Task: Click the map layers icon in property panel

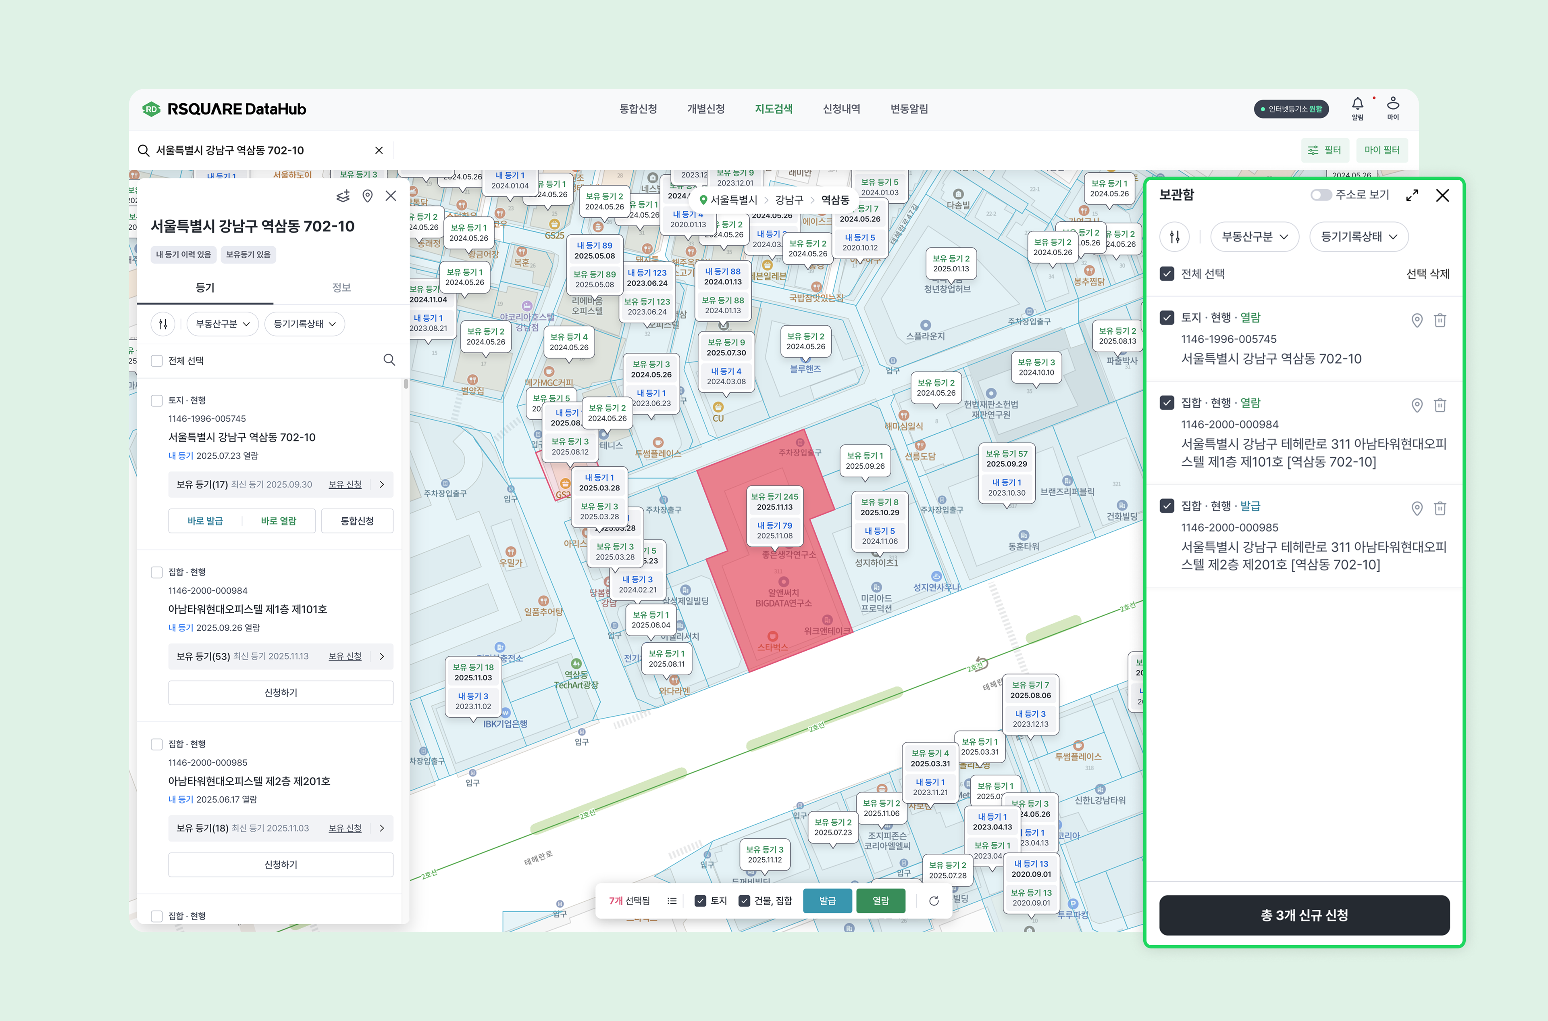Action: [x=343, y=196]
